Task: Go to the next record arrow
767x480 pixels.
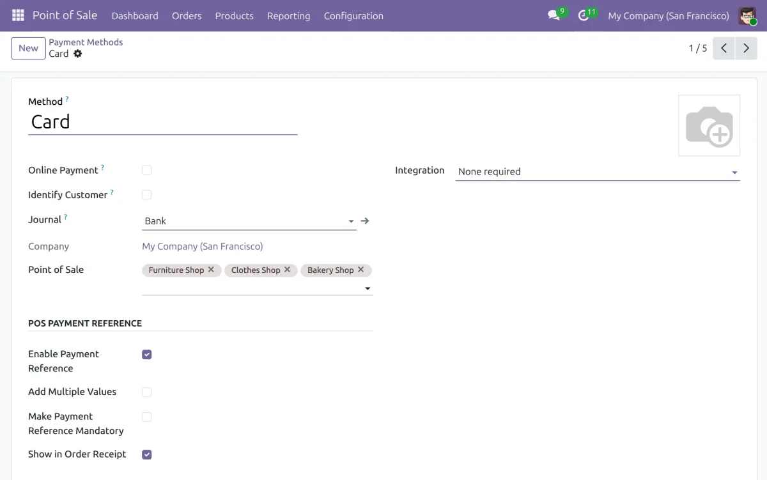Action: (x=746, y=48)
